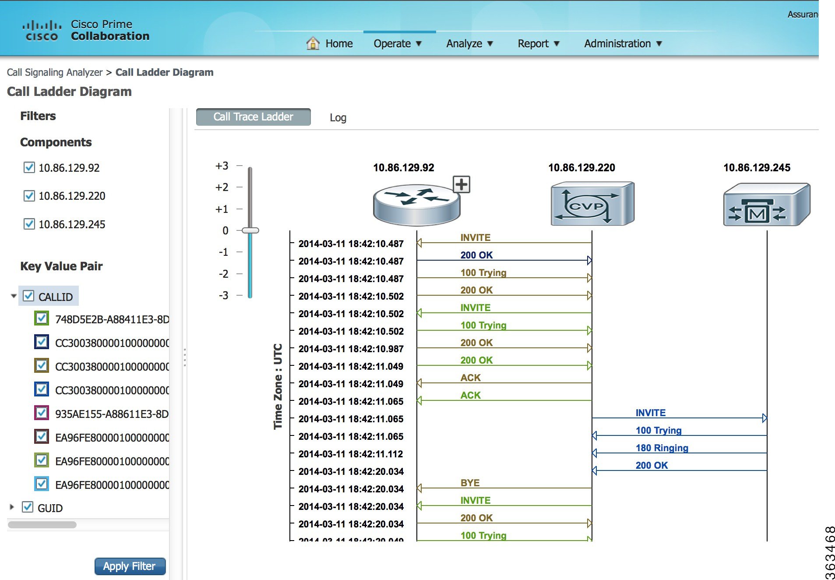Viewport: 835px width, 580px height.
Task: Open the Analyze dropdown menu
Action: click(469, 43)
